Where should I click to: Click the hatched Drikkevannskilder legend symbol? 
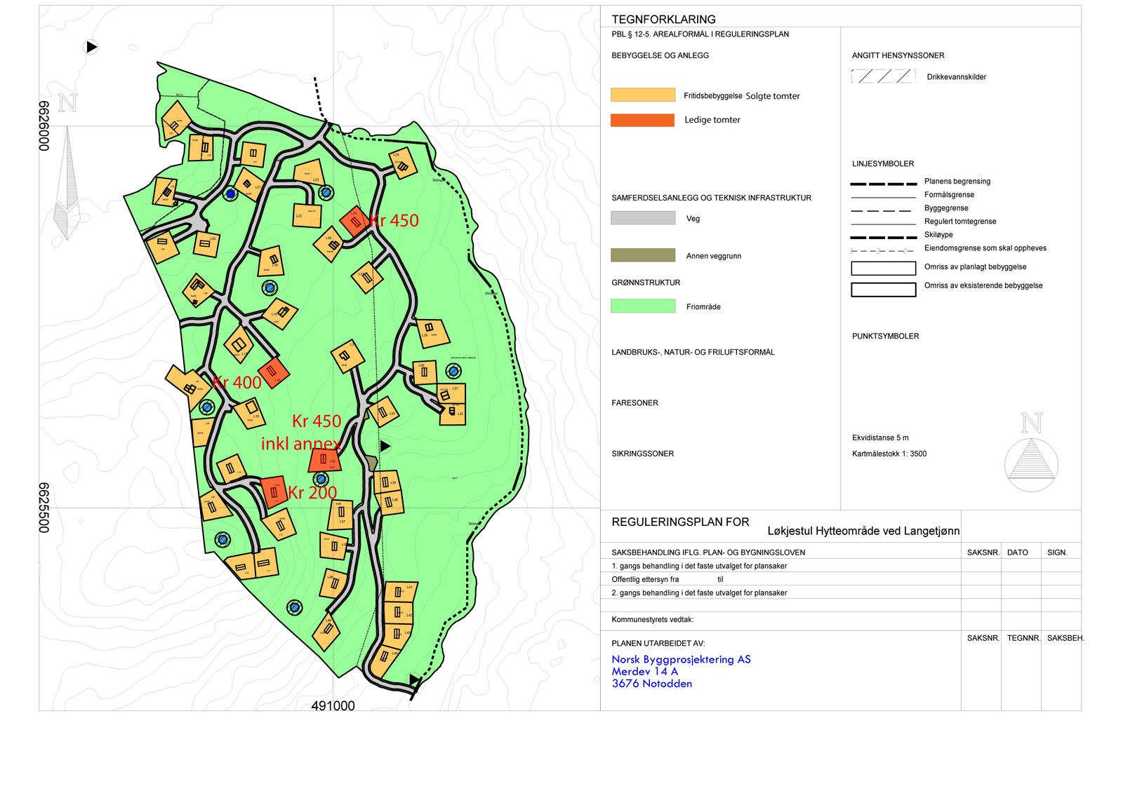[x=884, y=76]
